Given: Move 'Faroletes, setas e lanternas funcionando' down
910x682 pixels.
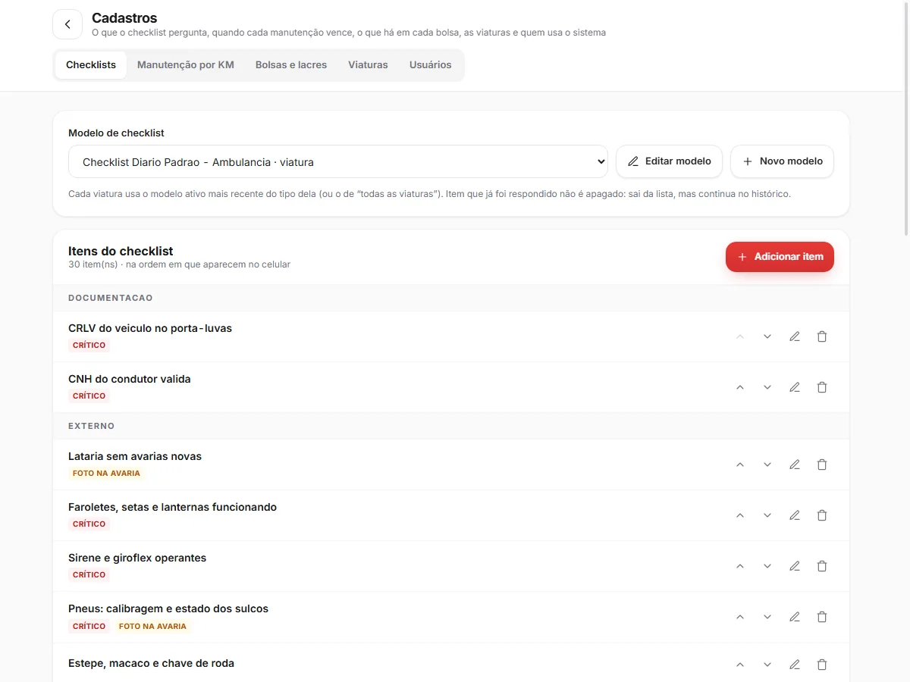Looking at the screenshot, I should click(x=767, y=515).
